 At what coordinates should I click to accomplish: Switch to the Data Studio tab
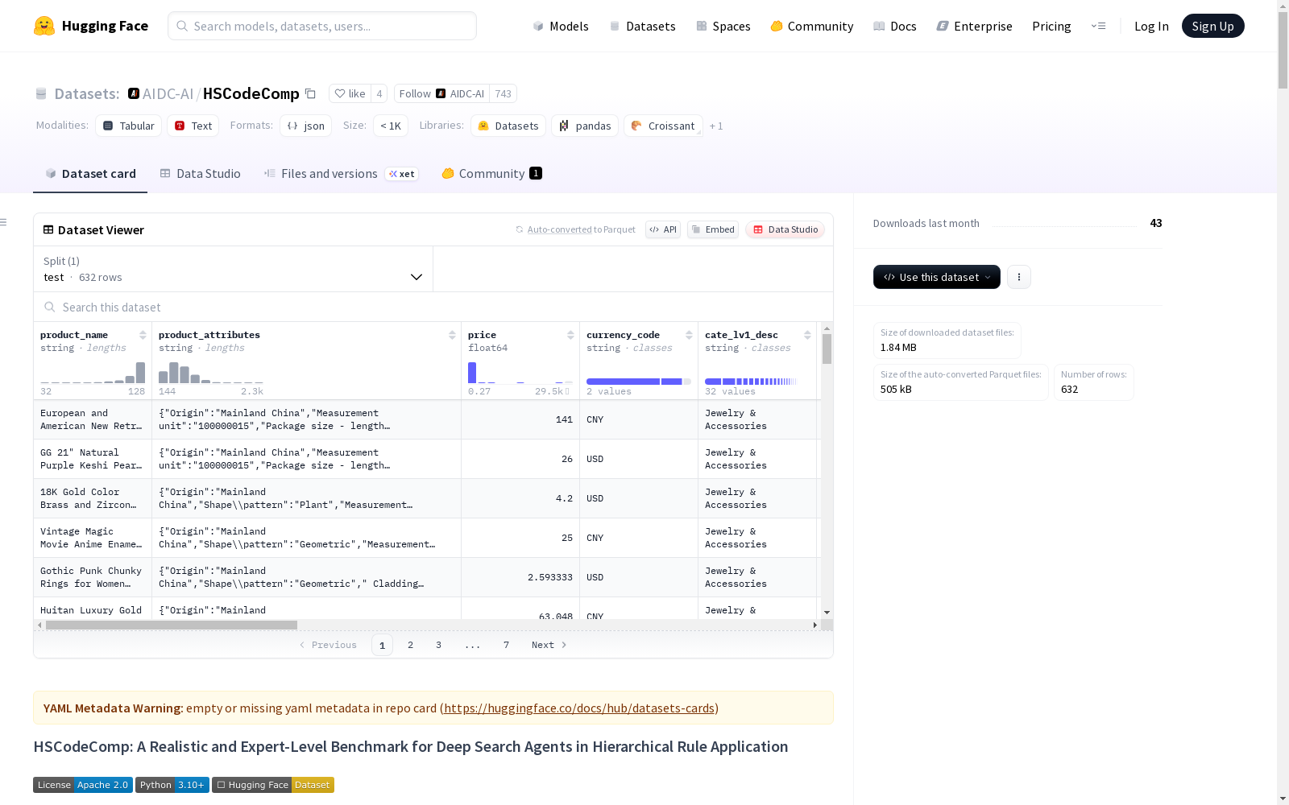point(200,174)
